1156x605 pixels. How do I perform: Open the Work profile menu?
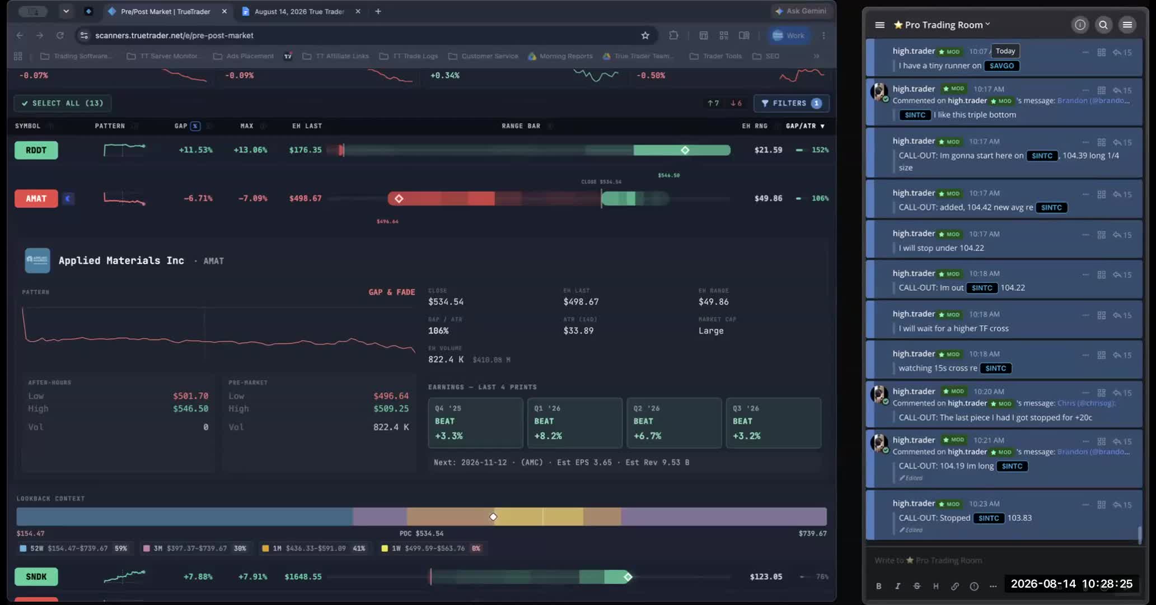788,35
